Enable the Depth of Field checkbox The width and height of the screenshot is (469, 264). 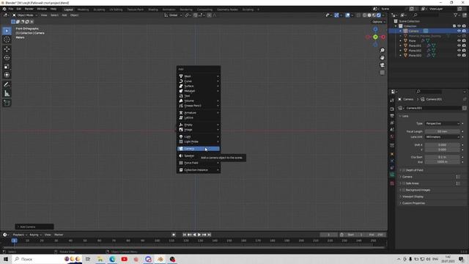404,170
